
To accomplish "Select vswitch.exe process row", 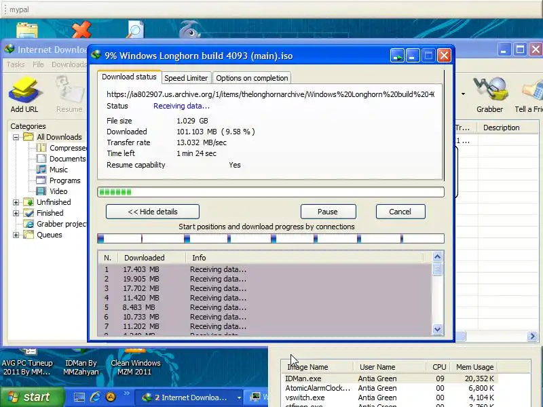I will tap(390, 398).
